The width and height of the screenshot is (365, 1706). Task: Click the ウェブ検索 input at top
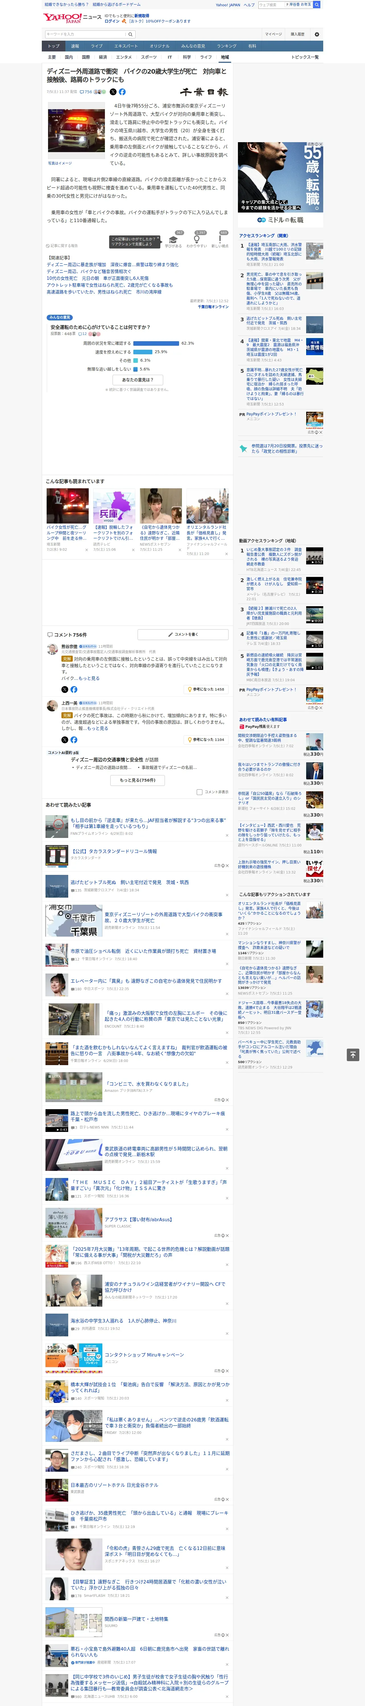click(271, 5)
